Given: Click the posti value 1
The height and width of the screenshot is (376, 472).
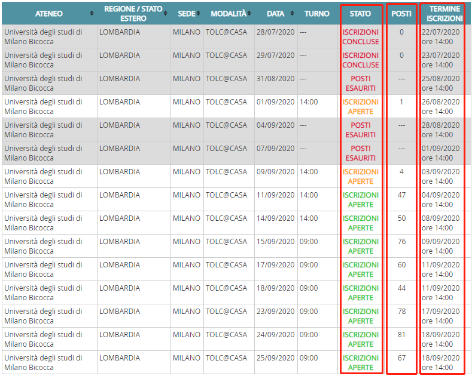Looking at the screenshot, I should (x=401, y=102).
